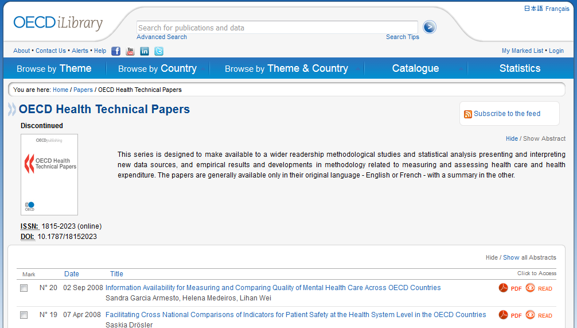Sort the list by Date column
The height and width of the screenshot is (328, 577).
[71, 274]
